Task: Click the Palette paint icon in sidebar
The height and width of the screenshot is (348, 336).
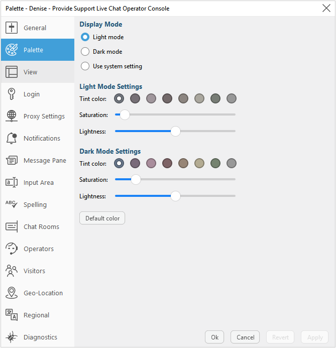Action: click(x=12, y=50)
